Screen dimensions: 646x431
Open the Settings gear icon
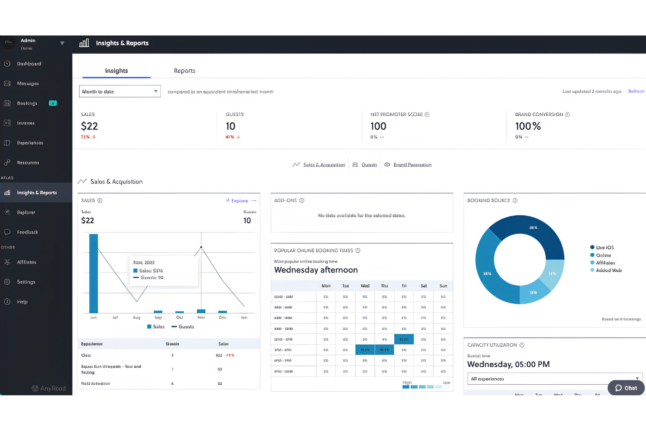(7, 282)
